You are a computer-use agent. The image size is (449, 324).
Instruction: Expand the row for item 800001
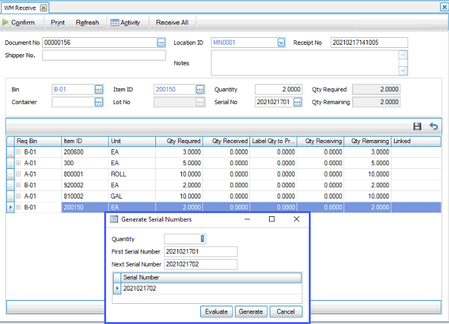coord(18,174)
